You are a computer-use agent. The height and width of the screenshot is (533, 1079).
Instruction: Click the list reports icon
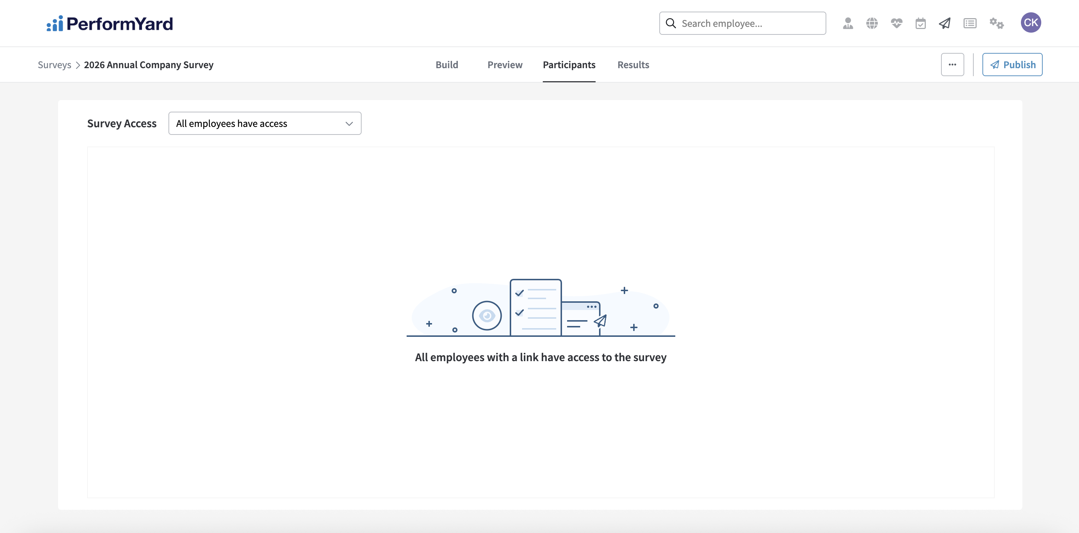coord(970,24)
